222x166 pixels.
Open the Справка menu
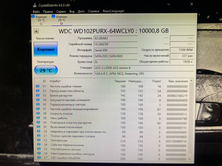[93, 11]
